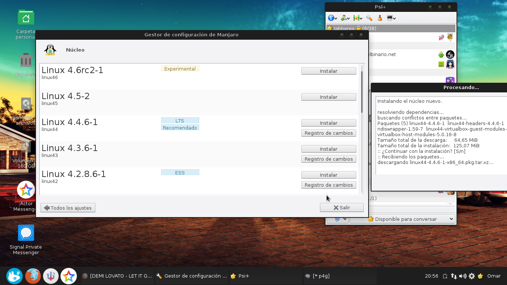This screenshot has height=285, width=507.
Task: Install Linux 4.4.6-1 kernel
Action: (x=328, y=123)
